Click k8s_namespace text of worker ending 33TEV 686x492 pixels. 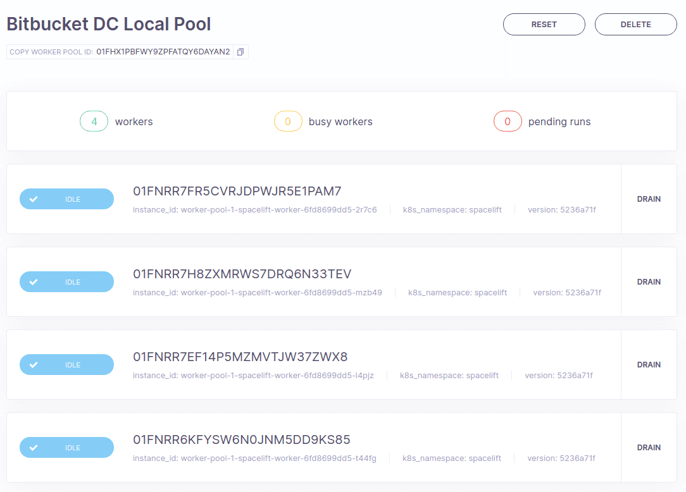click(457, 293)
